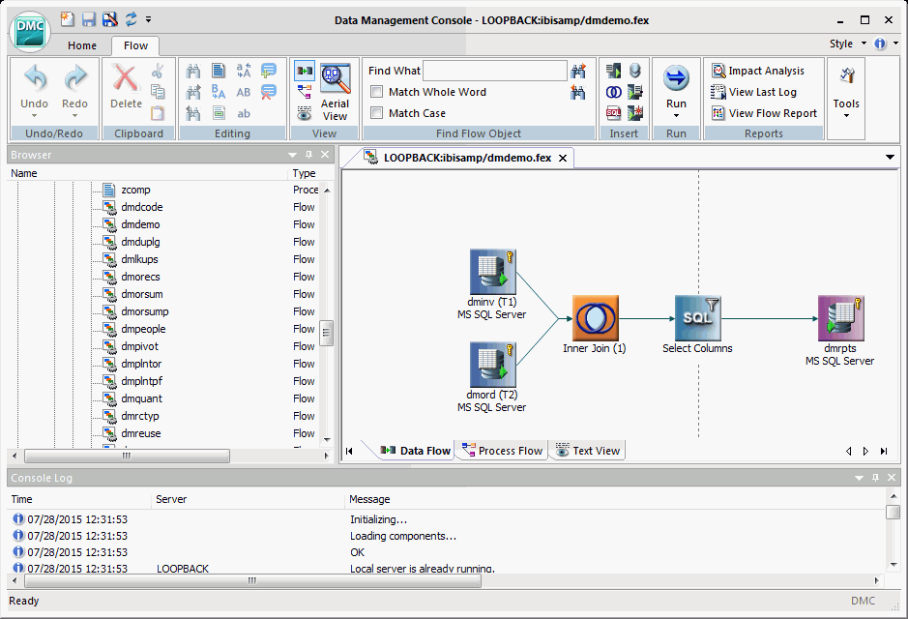Select dmpeople flow in Browser tree
Viewport: 908px width, 619px height.
pyautogui.click(x=143, y=329)
